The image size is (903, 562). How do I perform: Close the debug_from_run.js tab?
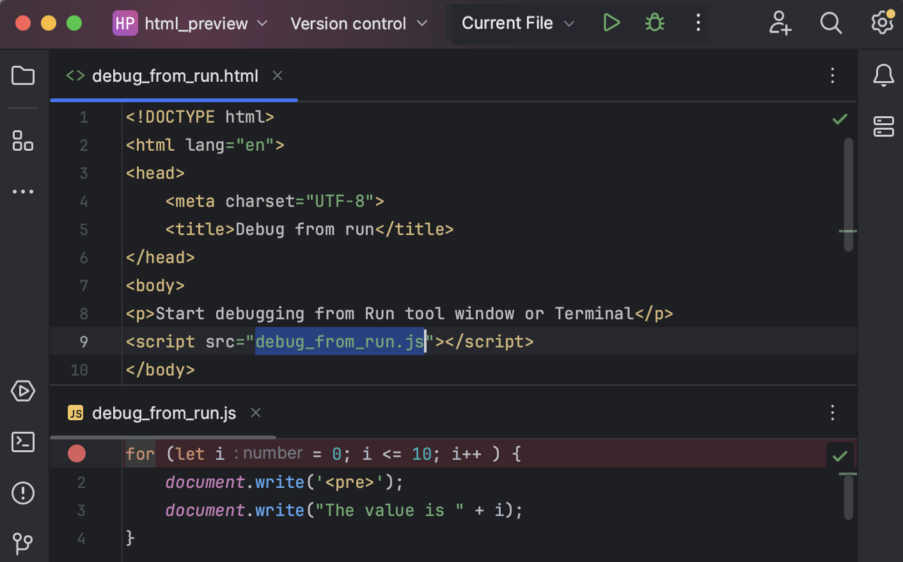click(255, 413)
